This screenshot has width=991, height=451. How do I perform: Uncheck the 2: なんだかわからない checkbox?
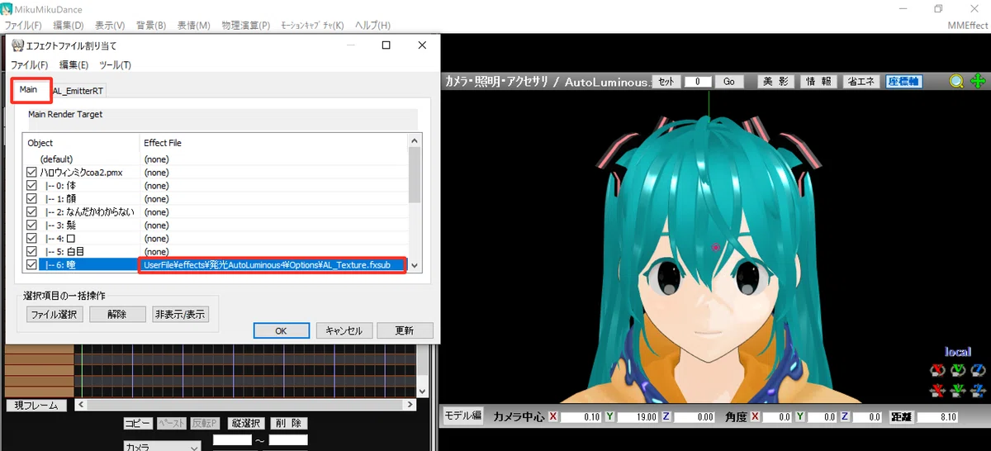(x=32, y=212)
